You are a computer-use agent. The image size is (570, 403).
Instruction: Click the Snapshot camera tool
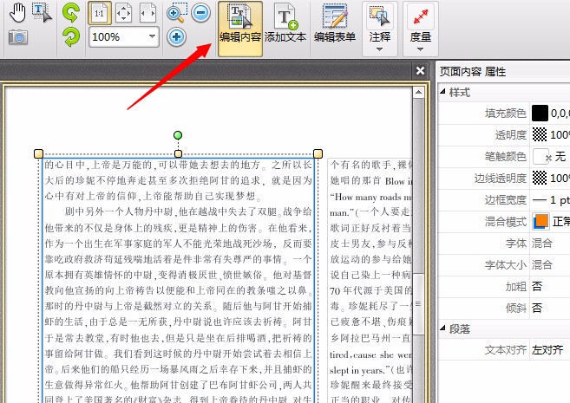pos(16,36)
